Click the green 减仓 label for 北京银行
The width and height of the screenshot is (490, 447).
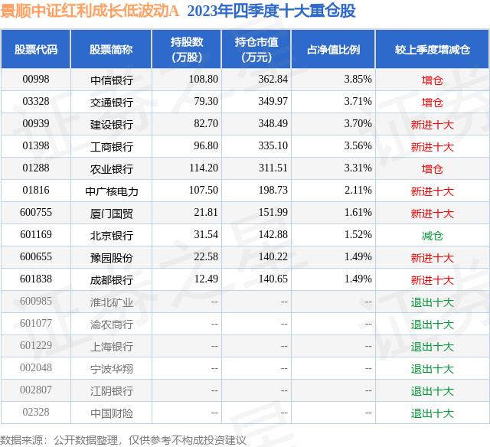[432, 236]
